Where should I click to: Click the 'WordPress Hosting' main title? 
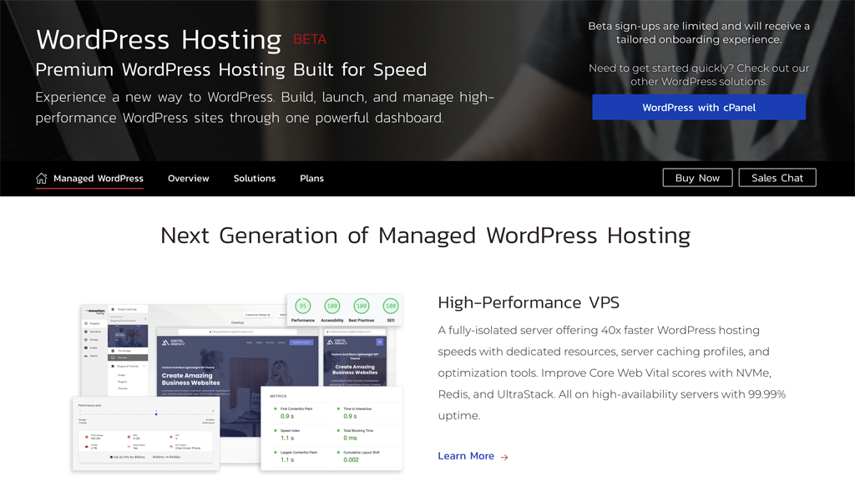[159, 40]
